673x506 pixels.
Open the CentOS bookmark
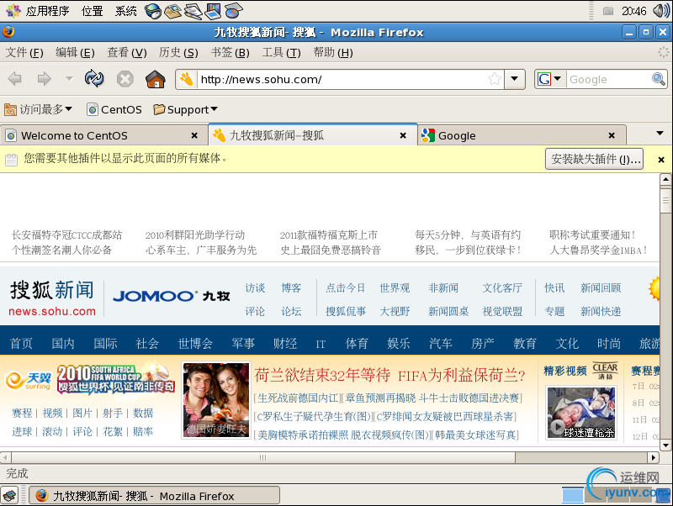114,110
